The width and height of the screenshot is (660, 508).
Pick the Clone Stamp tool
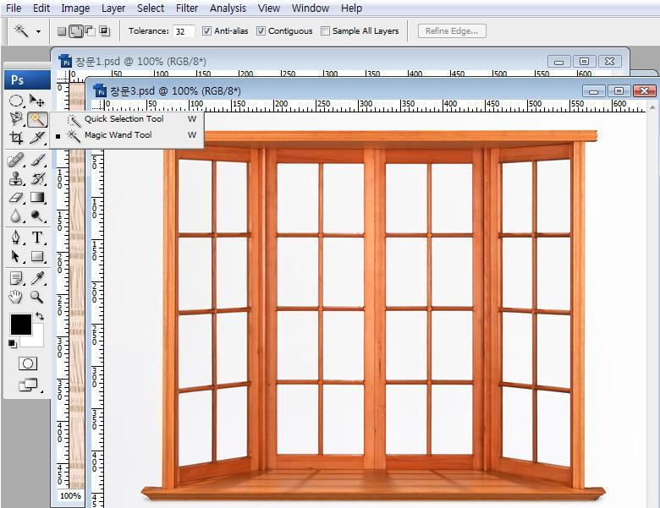click(x=16, y=178)
